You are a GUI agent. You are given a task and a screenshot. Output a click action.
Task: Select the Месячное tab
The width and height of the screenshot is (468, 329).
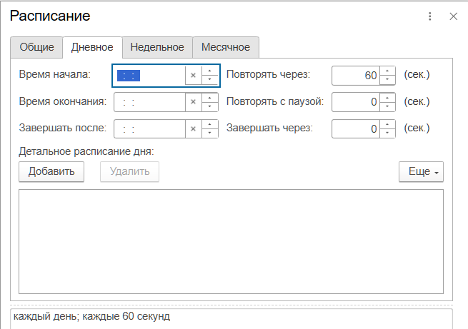225,47
